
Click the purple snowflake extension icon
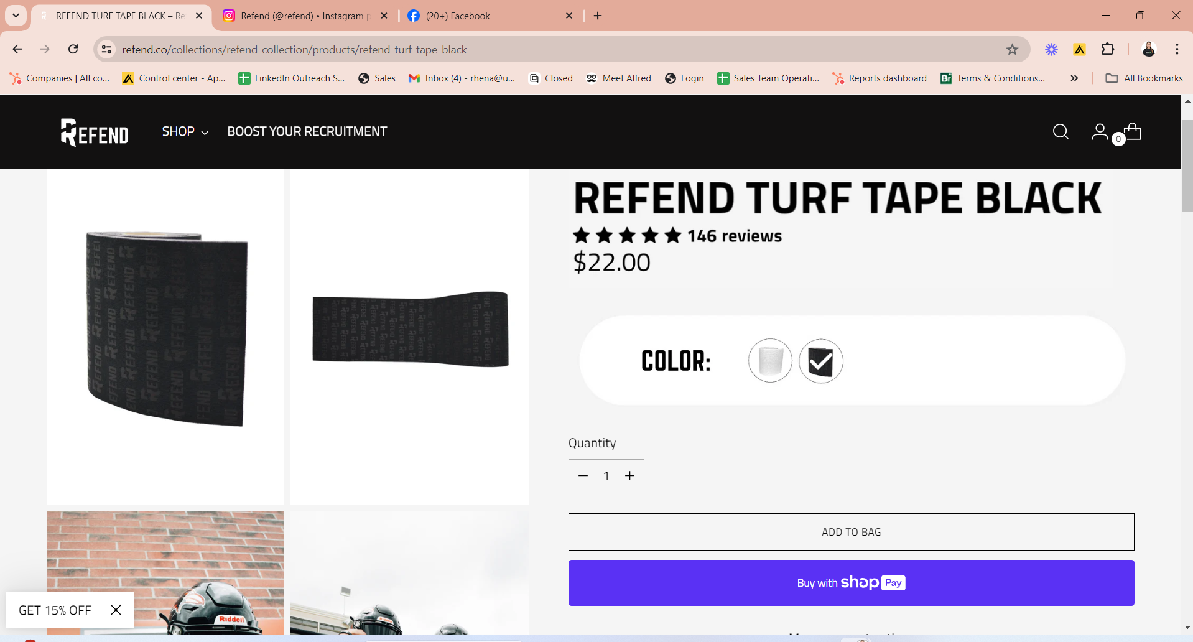pos(1051,49)
